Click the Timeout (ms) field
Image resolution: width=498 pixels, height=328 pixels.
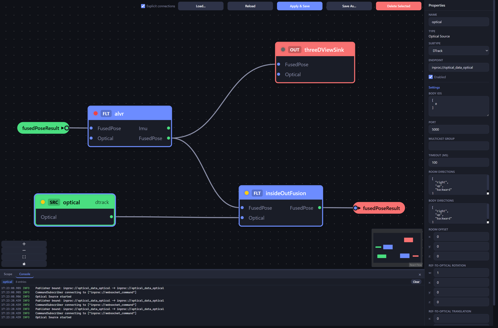point(459,162)
